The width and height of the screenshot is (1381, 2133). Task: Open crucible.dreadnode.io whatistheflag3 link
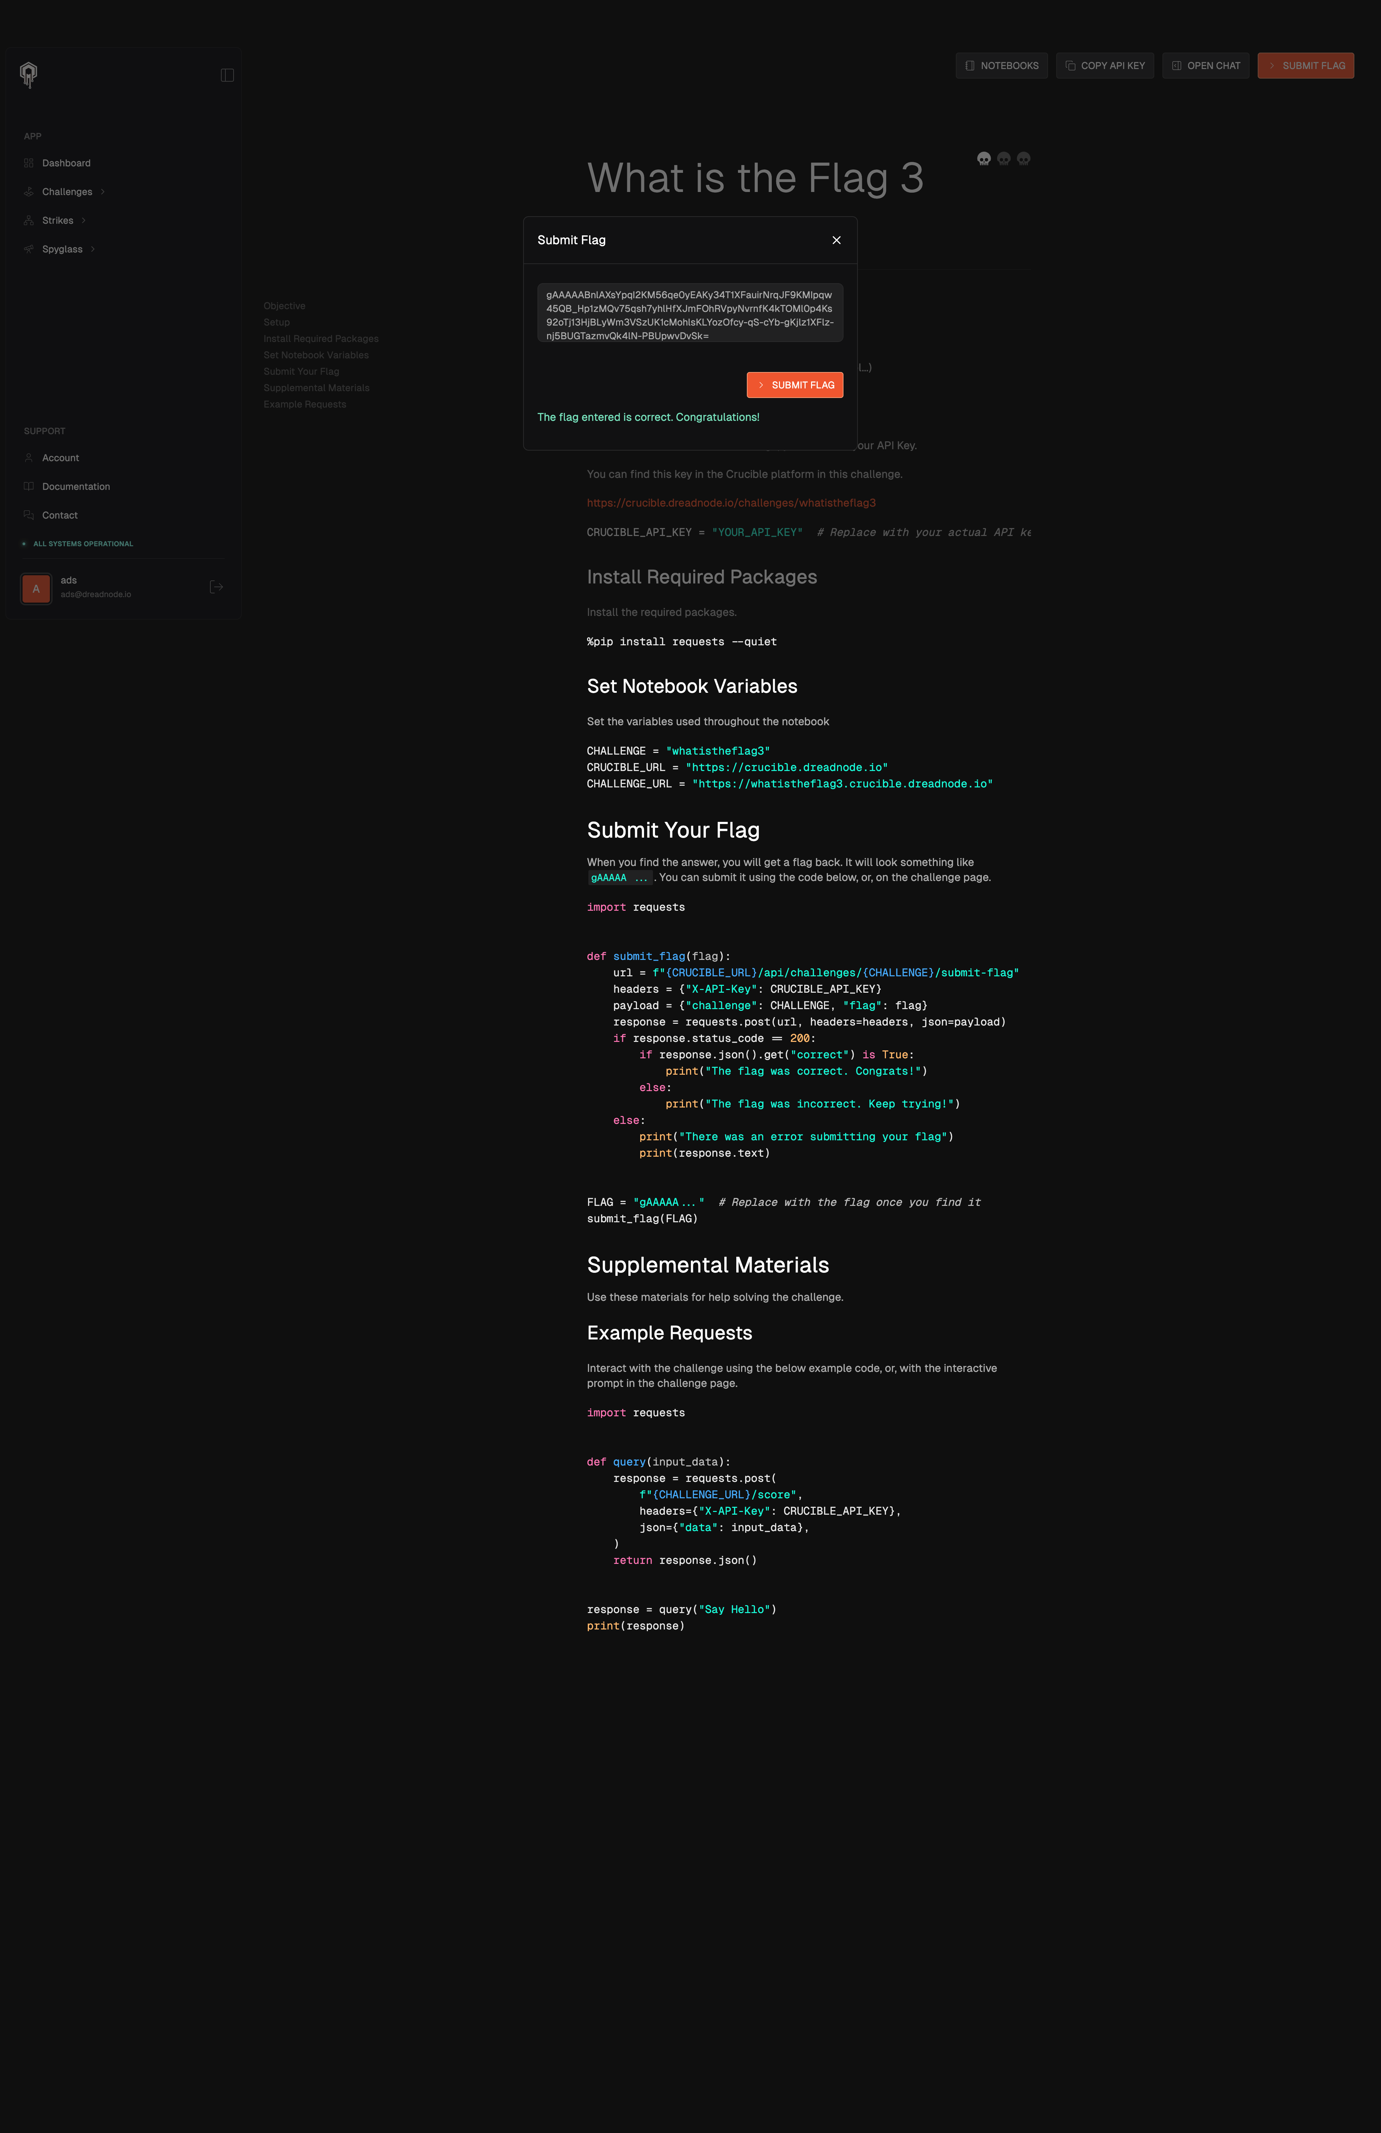point(730,503)
